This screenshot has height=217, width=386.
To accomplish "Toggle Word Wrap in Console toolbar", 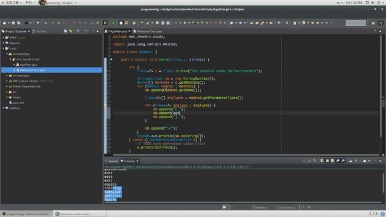I will [x=332, y=161].
